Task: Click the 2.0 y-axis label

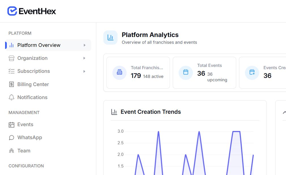Action: [x=121, y=154]
